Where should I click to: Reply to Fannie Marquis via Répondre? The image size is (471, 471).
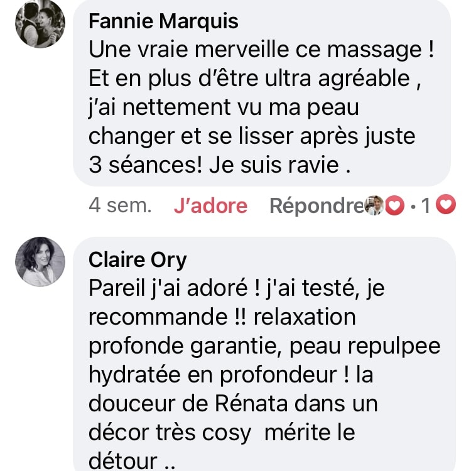click(317, 206)
